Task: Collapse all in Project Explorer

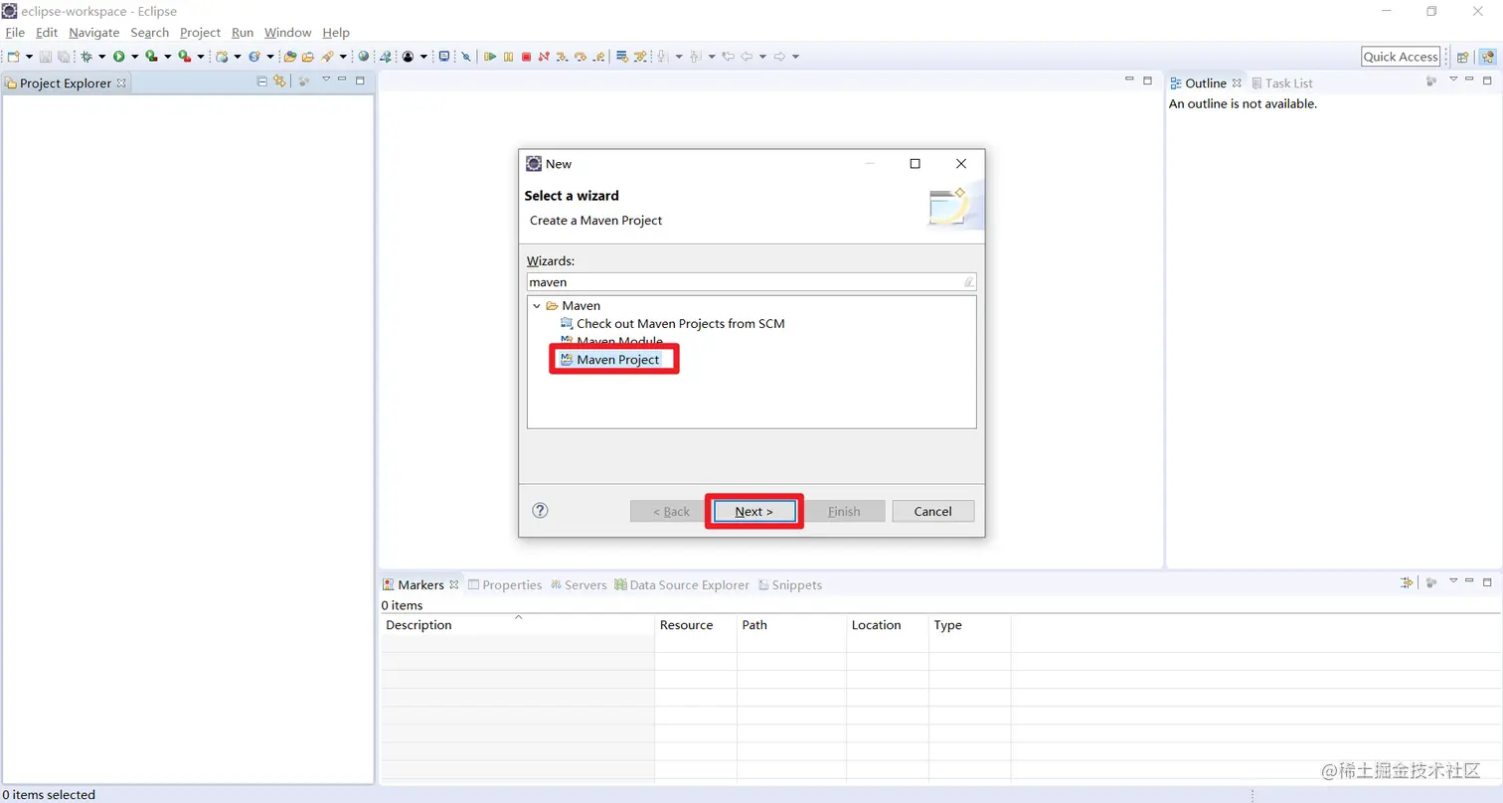Action: (x=262, y=80)
